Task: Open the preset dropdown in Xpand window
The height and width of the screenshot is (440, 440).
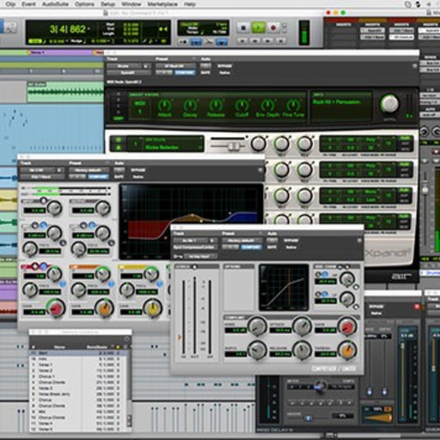Action: [x=176, y=66]
